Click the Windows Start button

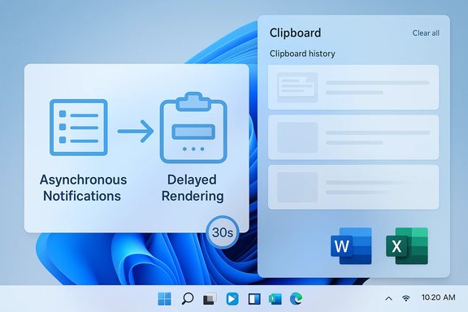click(164, 298)
